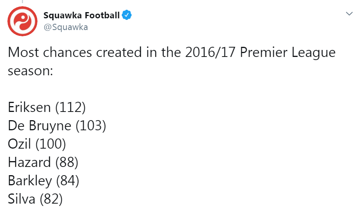The height and width of the screenshot is (220, 363).
Task: Open the Squawka profile avatar logo
Action: 23,21
